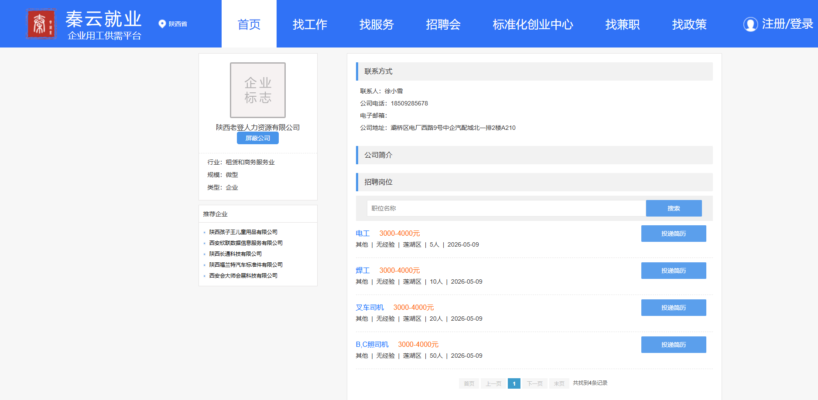This screenshot has height=400, width=818.
Task: Open the 电工 job listing
Action: tap(363, 234)
